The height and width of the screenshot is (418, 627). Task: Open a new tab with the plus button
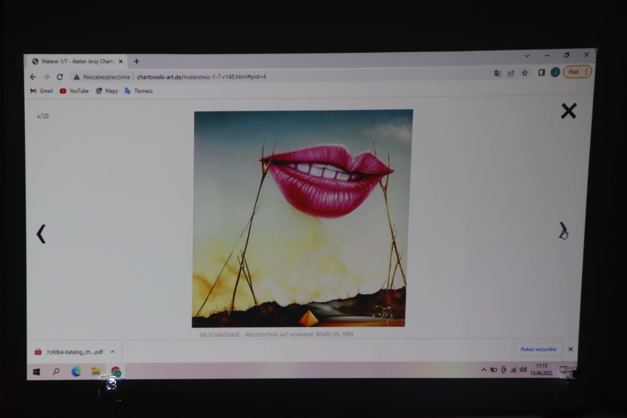click(x=136, y=61)
